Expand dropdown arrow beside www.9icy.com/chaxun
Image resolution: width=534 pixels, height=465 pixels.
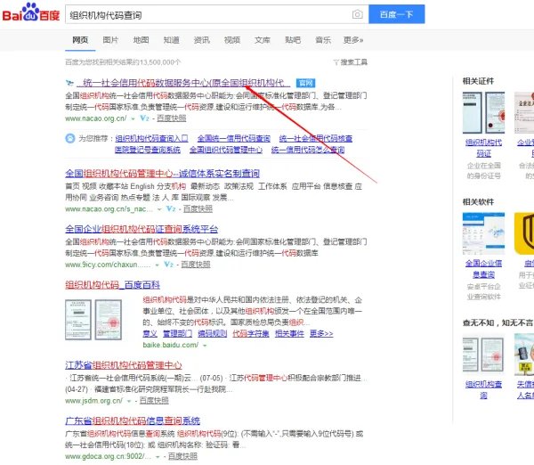(157, 265)
